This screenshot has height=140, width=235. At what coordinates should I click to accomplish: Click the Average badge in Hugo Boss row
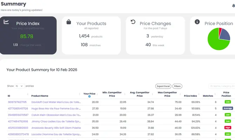pyautogui.click(x=228, y=108)
